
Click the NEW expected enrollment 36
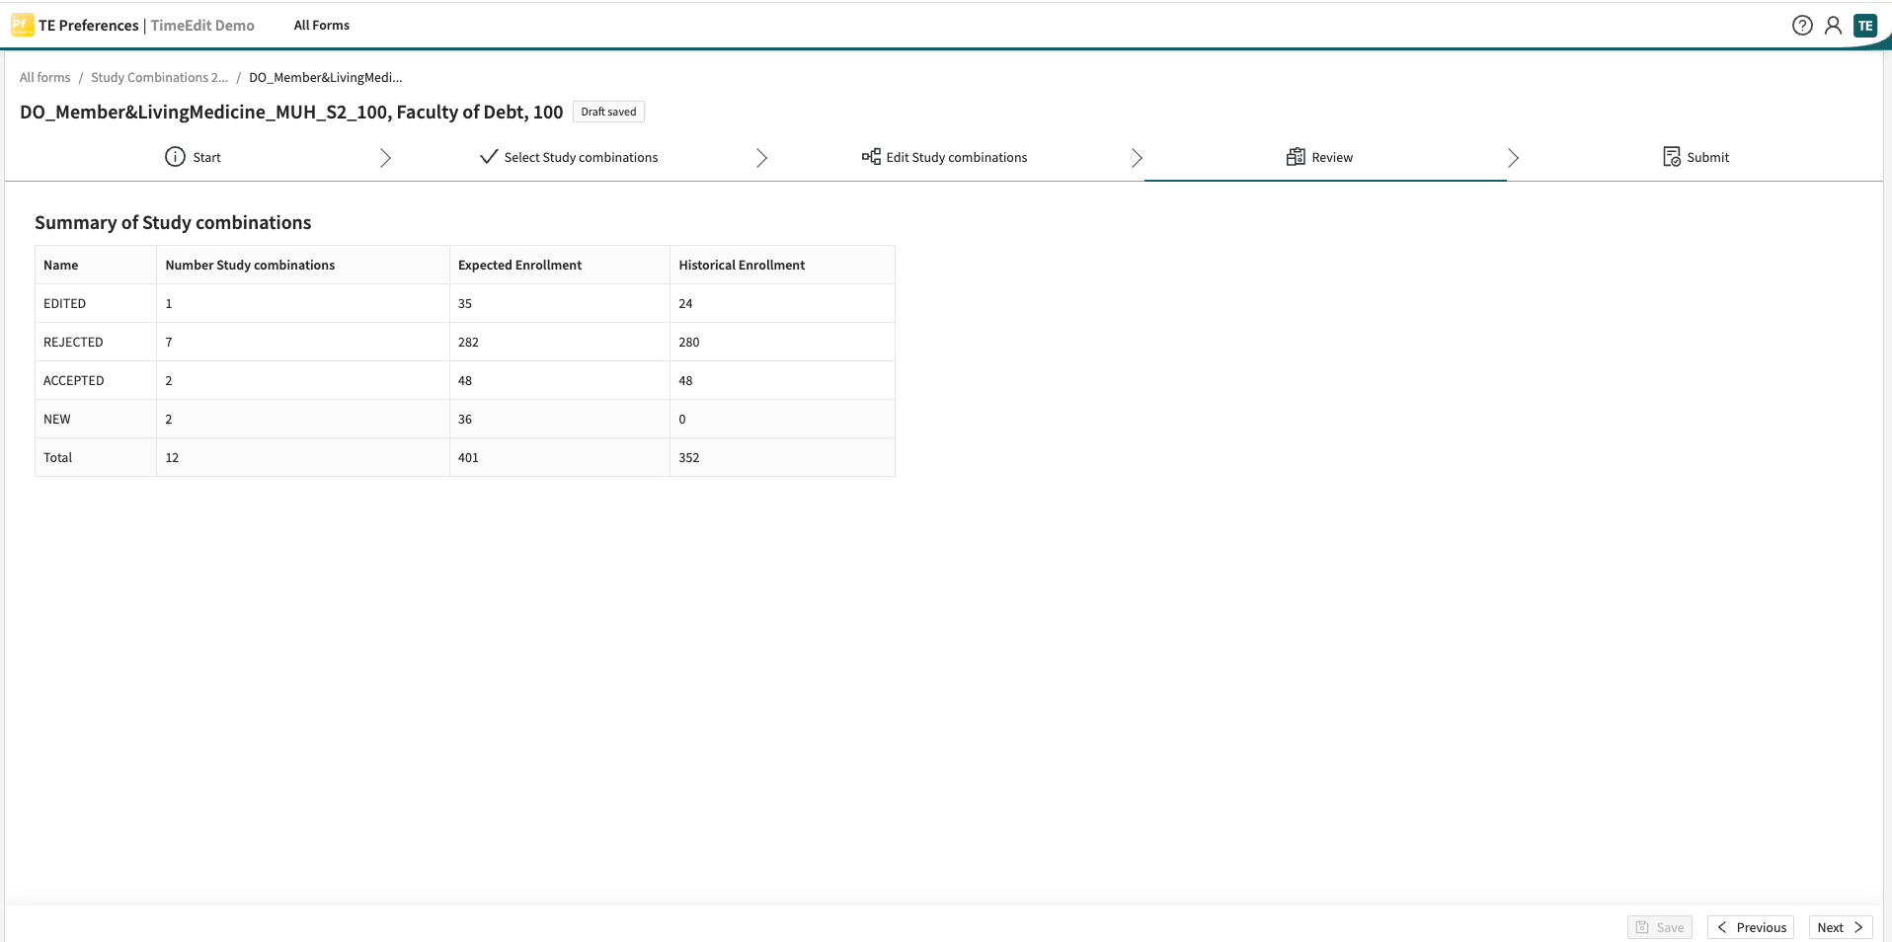465,419
